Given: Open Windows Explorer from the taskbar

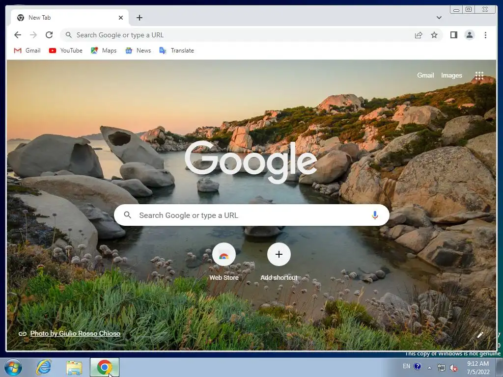Looking at the screenshot, I should coord(74,368).
